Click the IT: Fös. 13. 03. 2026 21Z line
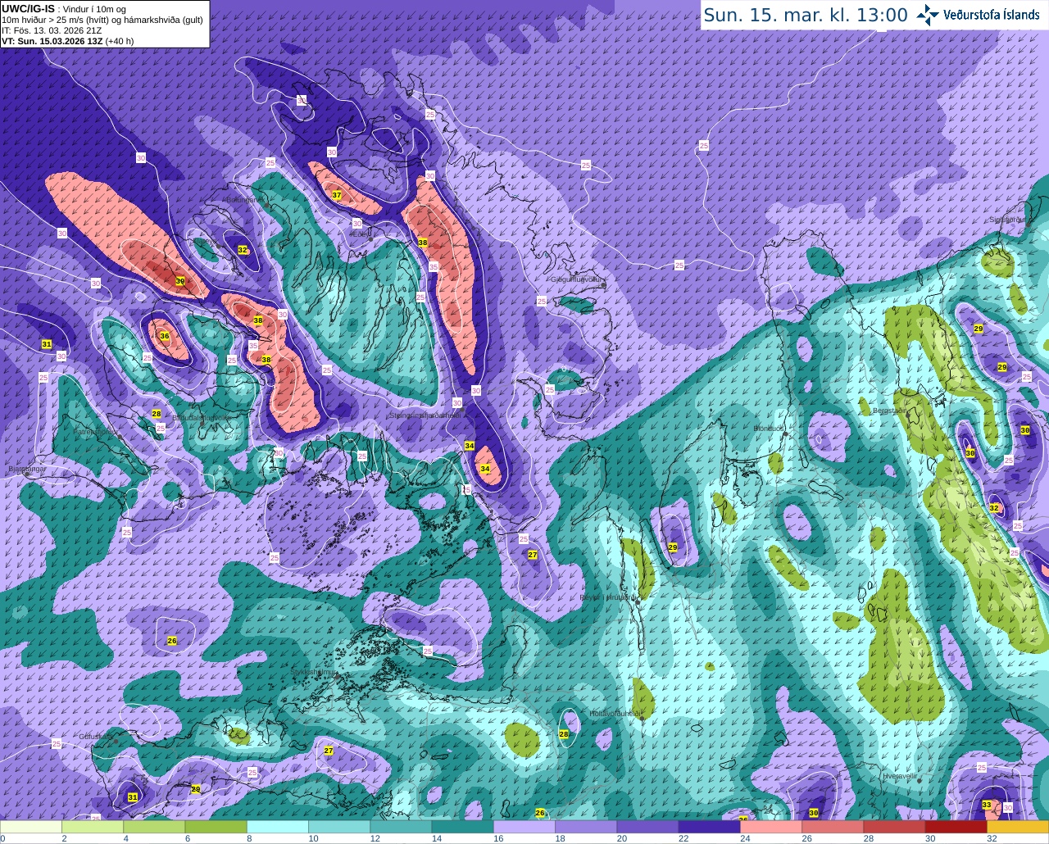The image size is (1049, 844). point(52,29)
